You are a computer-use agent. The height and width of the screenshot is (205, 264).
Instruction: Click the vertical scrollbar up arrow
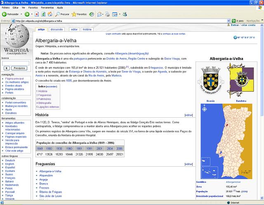click(262, 25)
